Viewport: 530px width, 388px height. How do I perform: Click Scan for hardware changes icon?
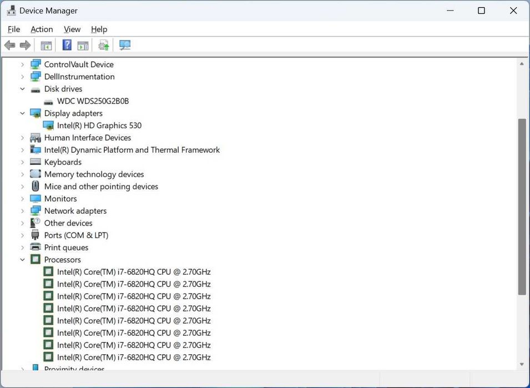(x=125, y=45)
